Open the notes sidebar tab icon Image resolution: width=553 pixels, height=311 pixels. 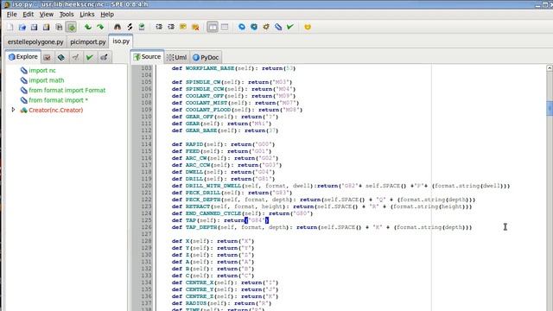coord(75,57)
